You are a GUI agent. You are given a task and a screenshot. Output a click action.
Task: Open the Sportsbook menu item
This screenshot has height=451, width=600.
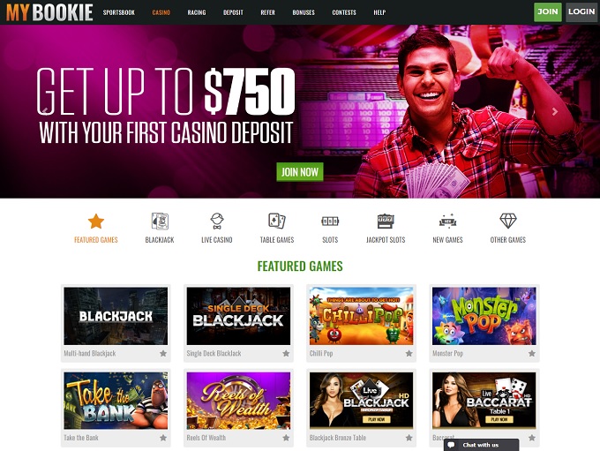(119, 12)
